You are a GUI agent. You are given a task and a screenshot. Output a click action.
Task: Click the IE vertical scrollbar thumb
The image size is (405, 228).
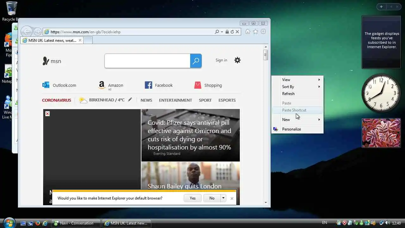pyautogui.click(x=266, y=55)
